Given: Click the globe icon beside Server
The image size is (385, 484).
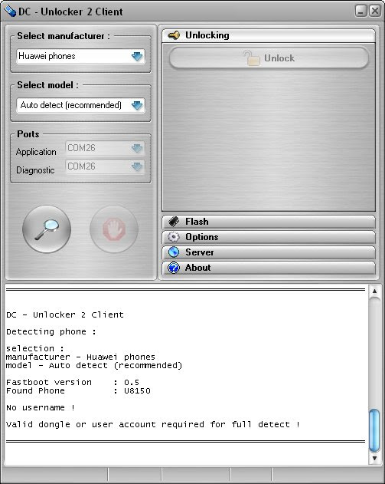Looking at the screenshot, I should tap(174, 252).
